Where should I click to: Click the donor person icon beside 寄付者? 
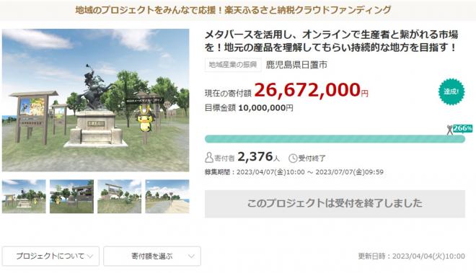pyautogui.click(x=209, y=158)
